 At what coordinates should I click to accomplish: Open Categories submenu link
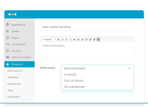[x=14, y=84]
